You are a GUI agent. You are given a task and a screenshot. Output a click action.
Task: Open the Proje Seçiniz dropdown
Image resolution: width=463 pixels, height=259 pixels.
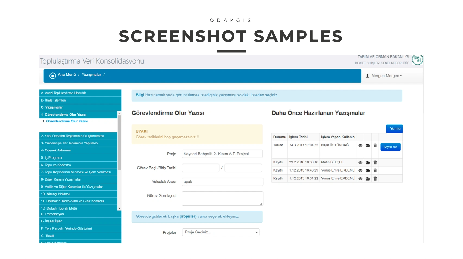coord(221,232)
